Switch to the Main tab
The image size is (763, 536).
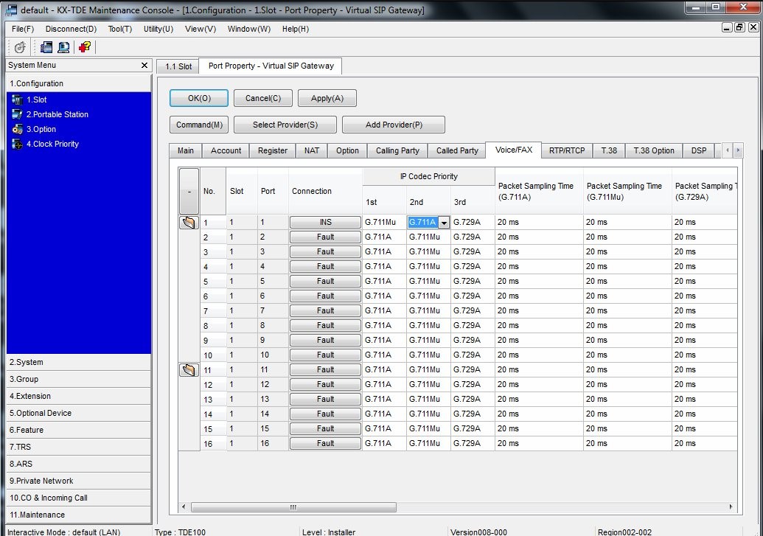(185, 151)
